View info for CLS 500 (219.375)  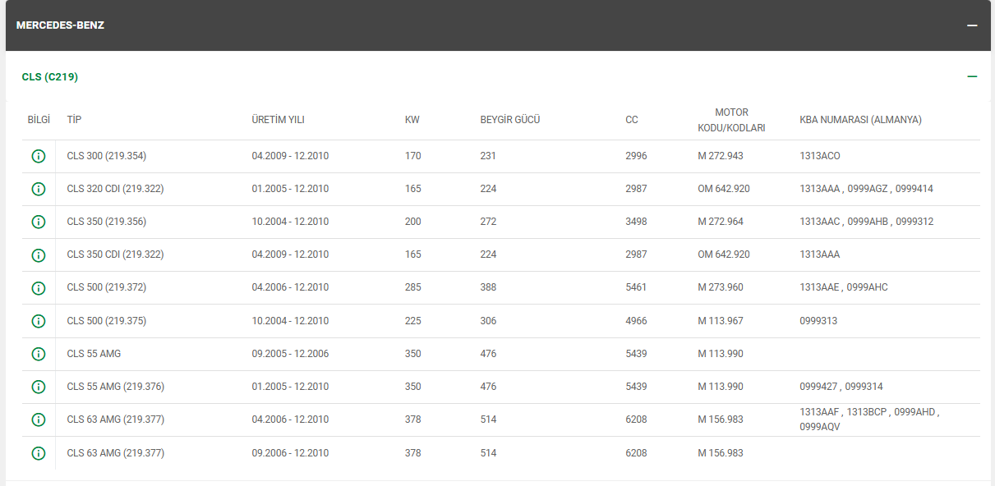pyautogui.click(x=38, y=321)
